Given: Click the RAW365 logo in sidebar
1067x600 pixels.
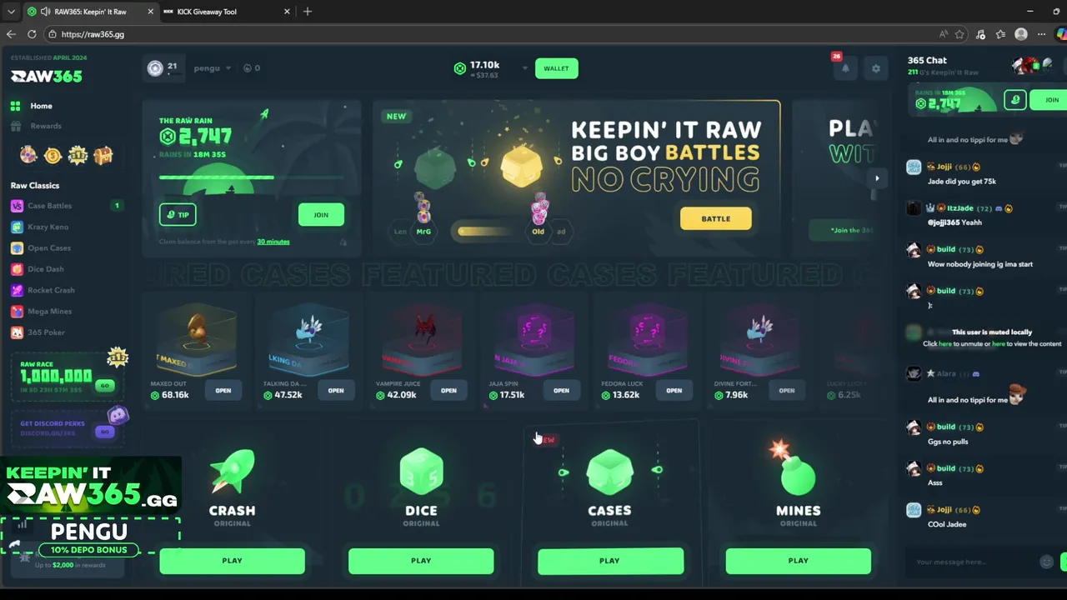Looking at the screenshot, I should click(46, 76).
